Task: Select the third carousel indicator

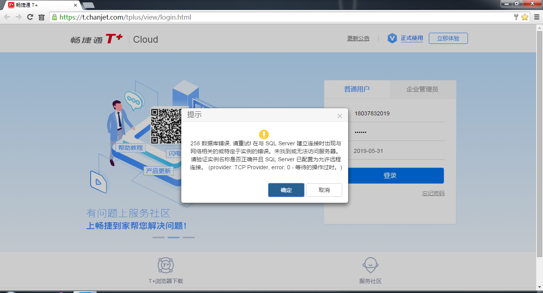Action: tap(189, 238)
